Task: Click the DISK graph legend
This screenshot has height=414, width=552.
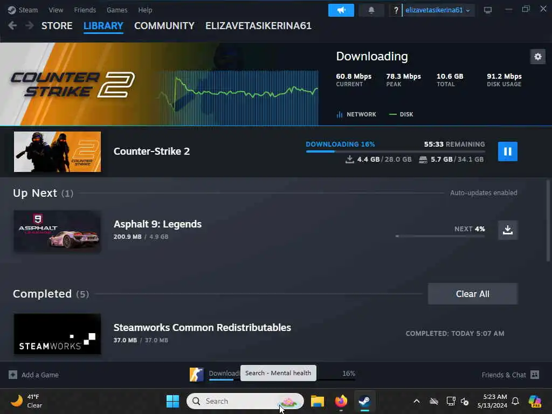Action: pos(401,114)
